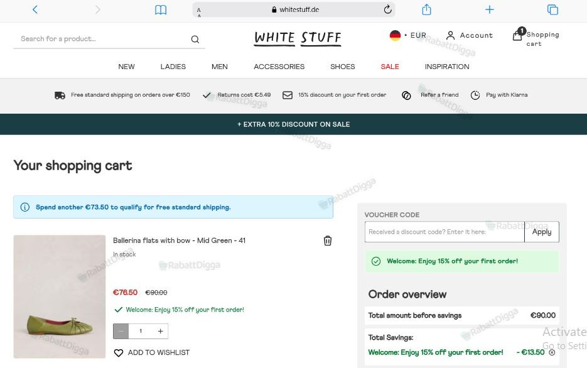This screenshot has height=368, width=587.
Task: Click the crossed-out price €90.00
Action: (156, 293)
